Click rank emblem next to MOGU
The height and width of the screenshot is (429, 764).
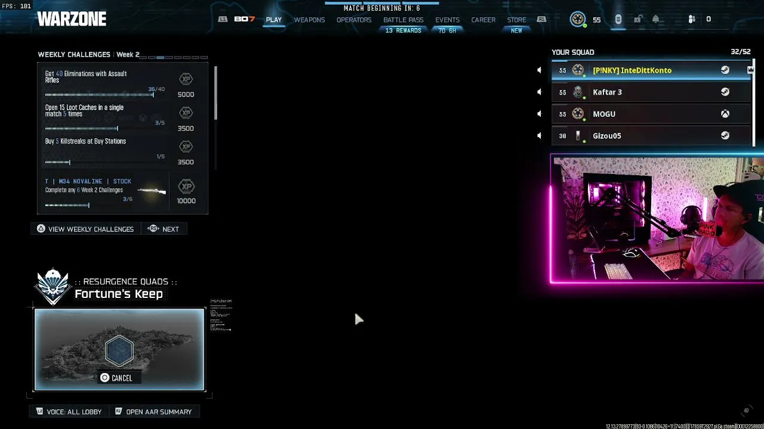(x=578, y=114)
